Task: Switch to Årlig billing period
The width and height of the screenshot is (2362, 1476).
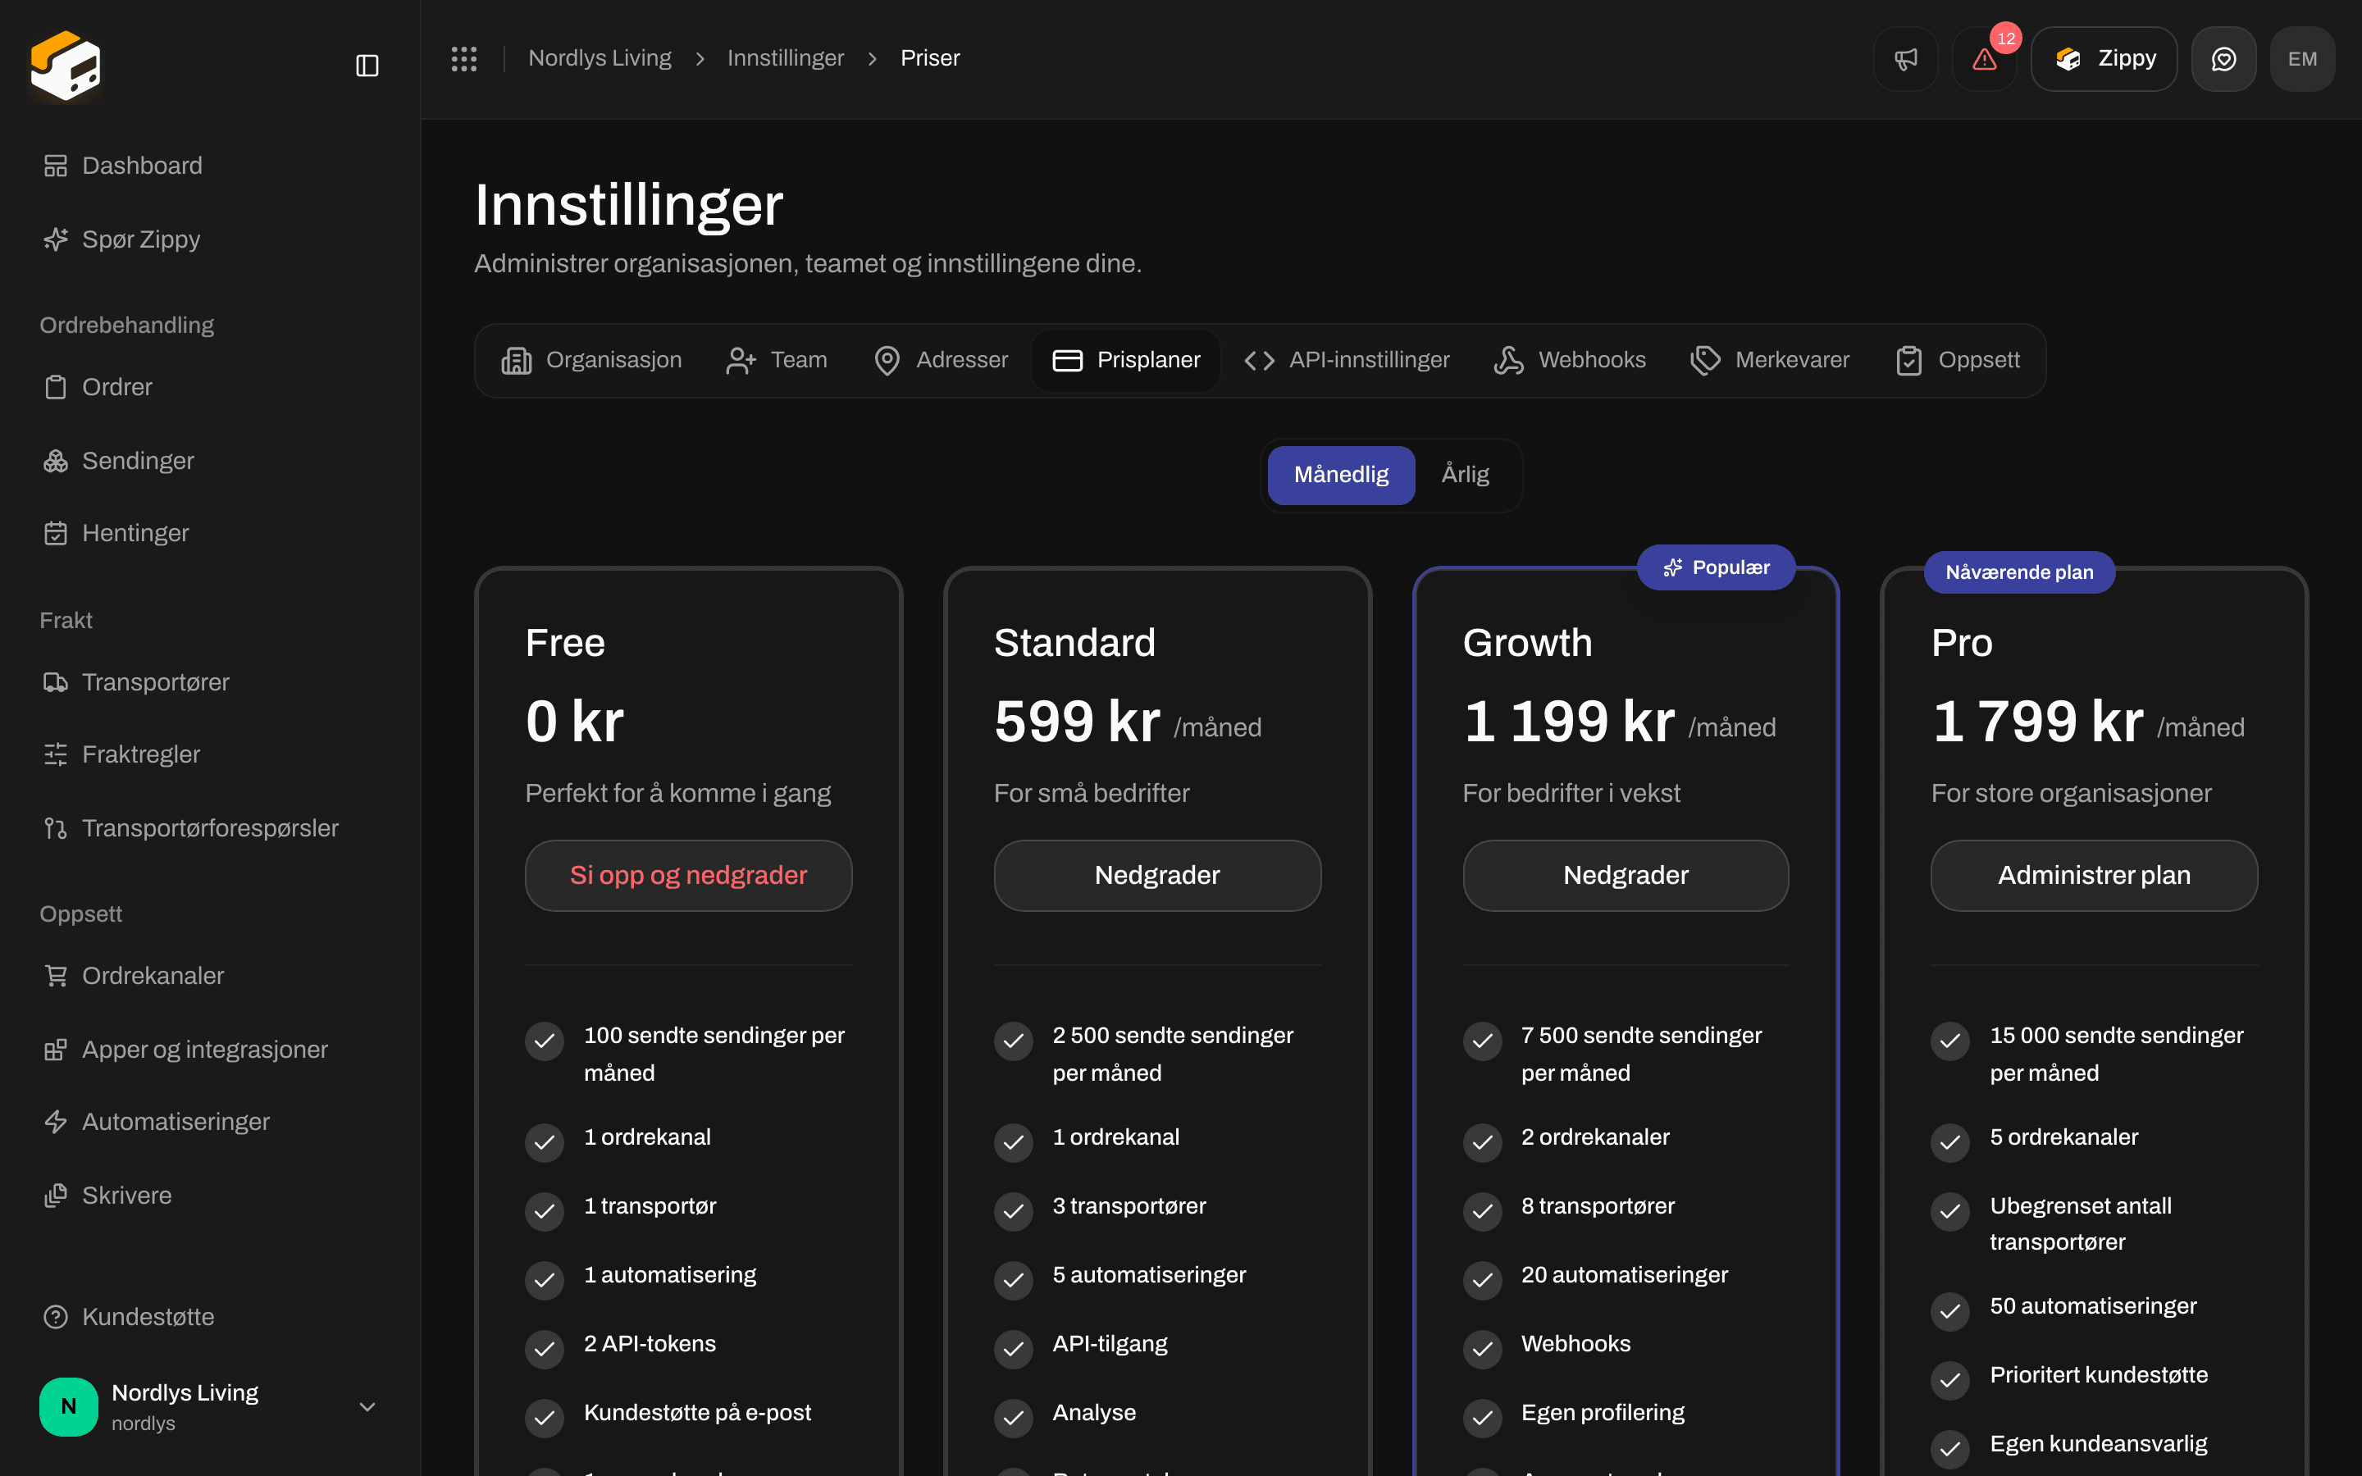Action: coord(1465,475)
